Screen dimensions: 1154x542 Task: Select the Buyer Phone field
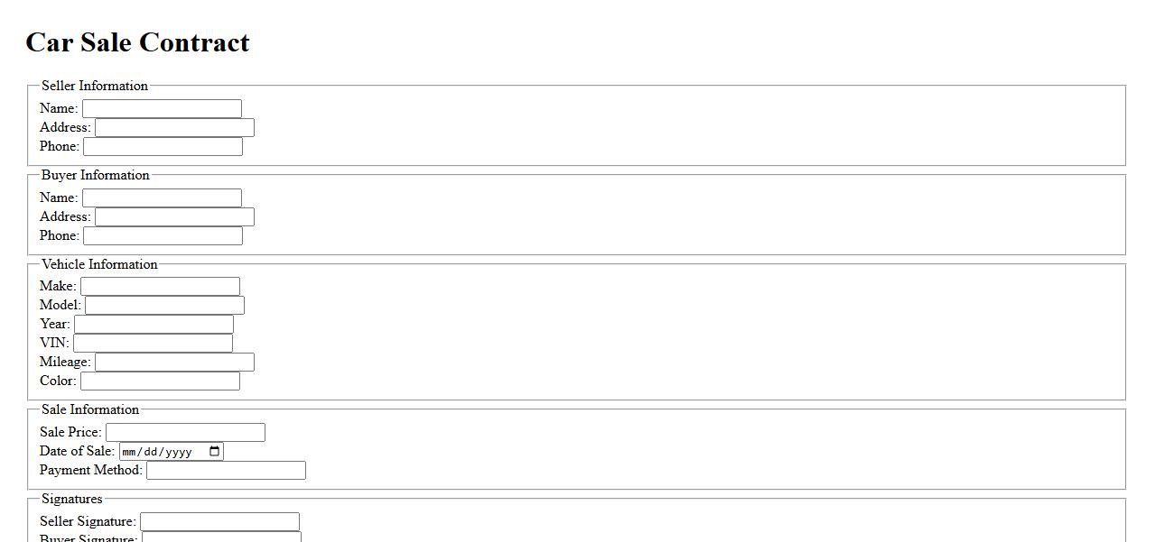tap(163, 236)
